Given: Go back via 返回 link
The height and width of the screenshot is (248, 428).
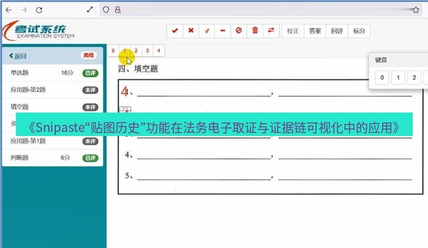Looking at the screenshot, I should click(x=18, y=56).
